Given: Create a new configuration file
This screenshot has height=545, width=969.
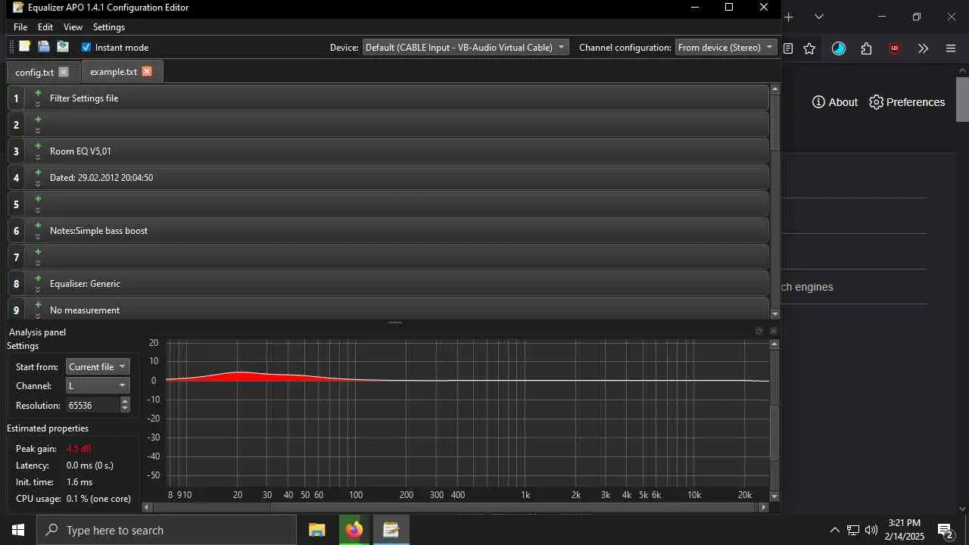Looking at the screenshot, I should [24, 47].
